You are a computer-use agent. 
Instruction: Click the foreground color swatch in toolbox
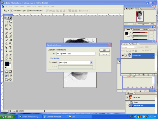pos(7,64)
